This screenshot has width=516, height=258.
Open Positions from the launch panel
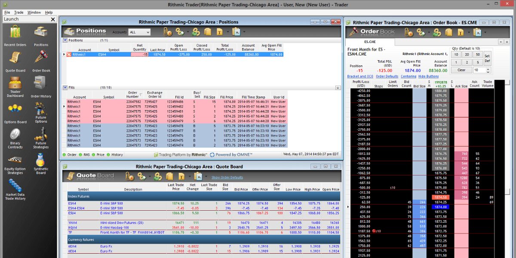click(x=41, y=36)
